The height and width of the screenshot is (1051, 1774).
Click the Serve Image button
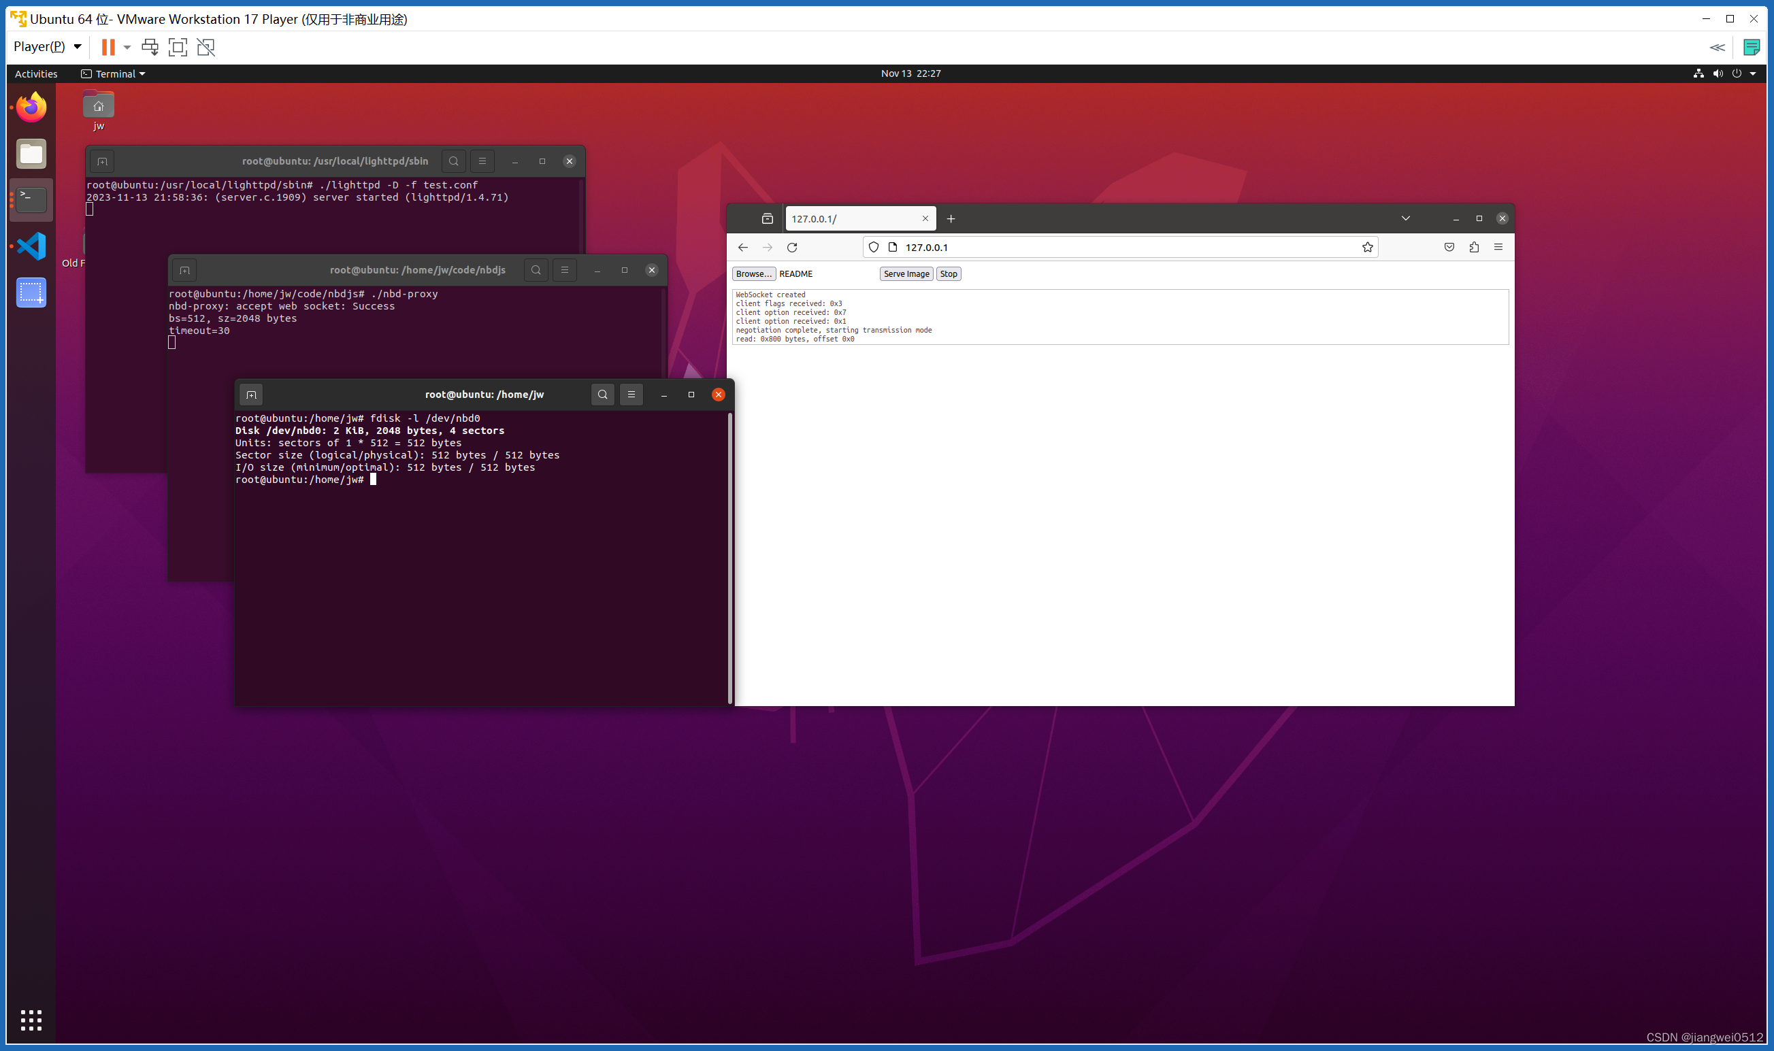point(903,273)
